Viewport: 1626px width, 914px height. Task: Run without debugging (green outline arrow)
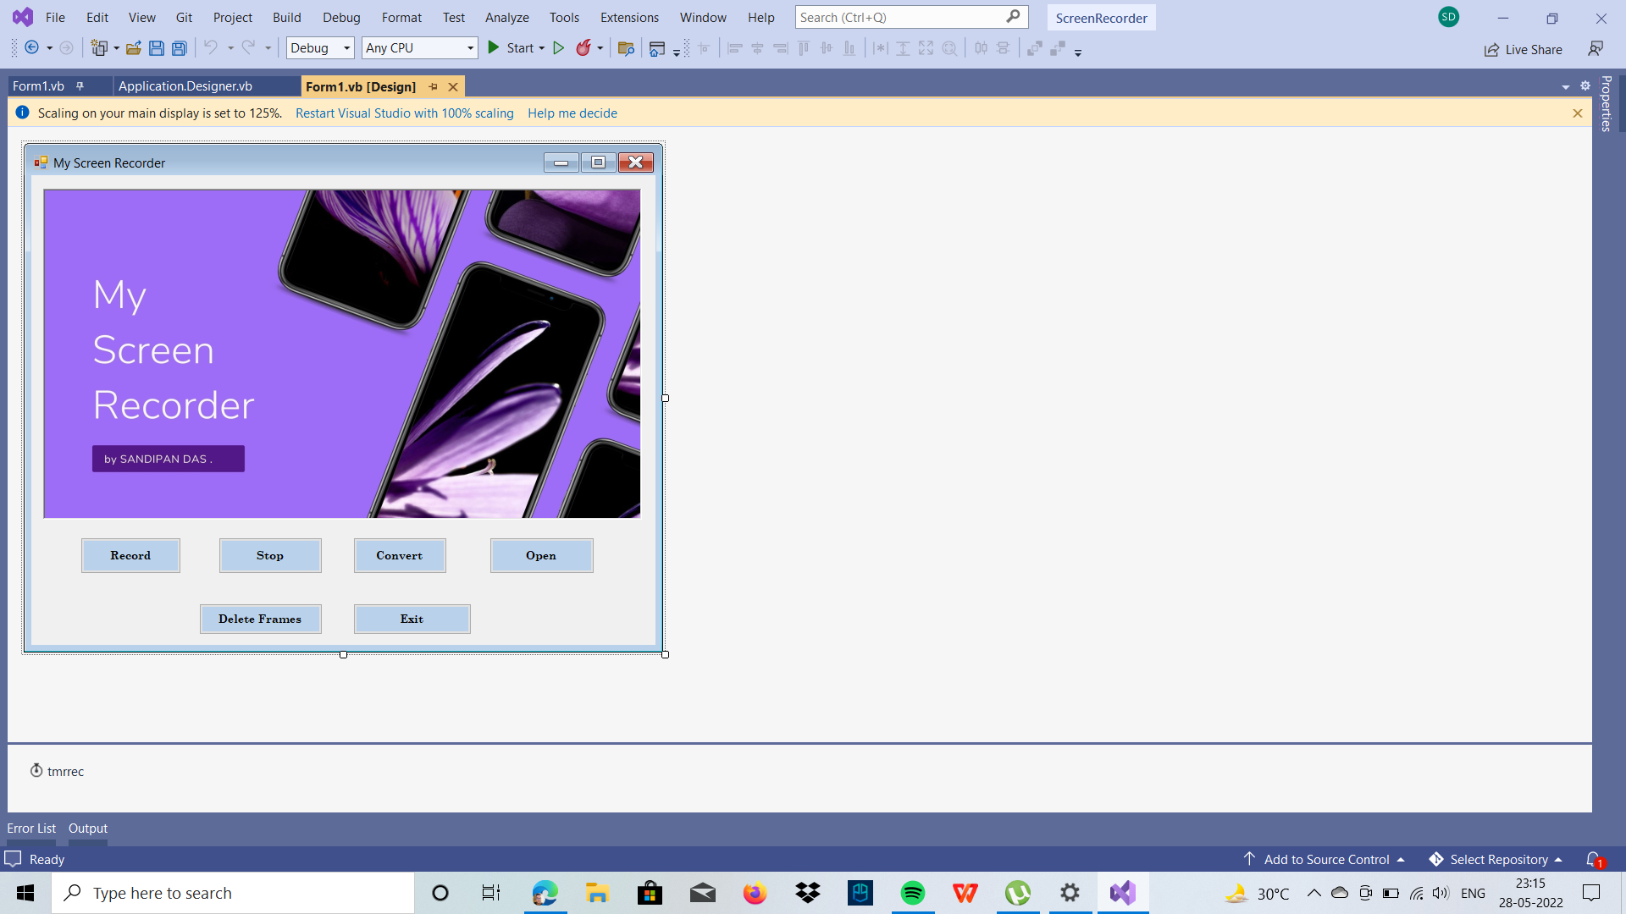pyautogui.click(x=559, y=48)
